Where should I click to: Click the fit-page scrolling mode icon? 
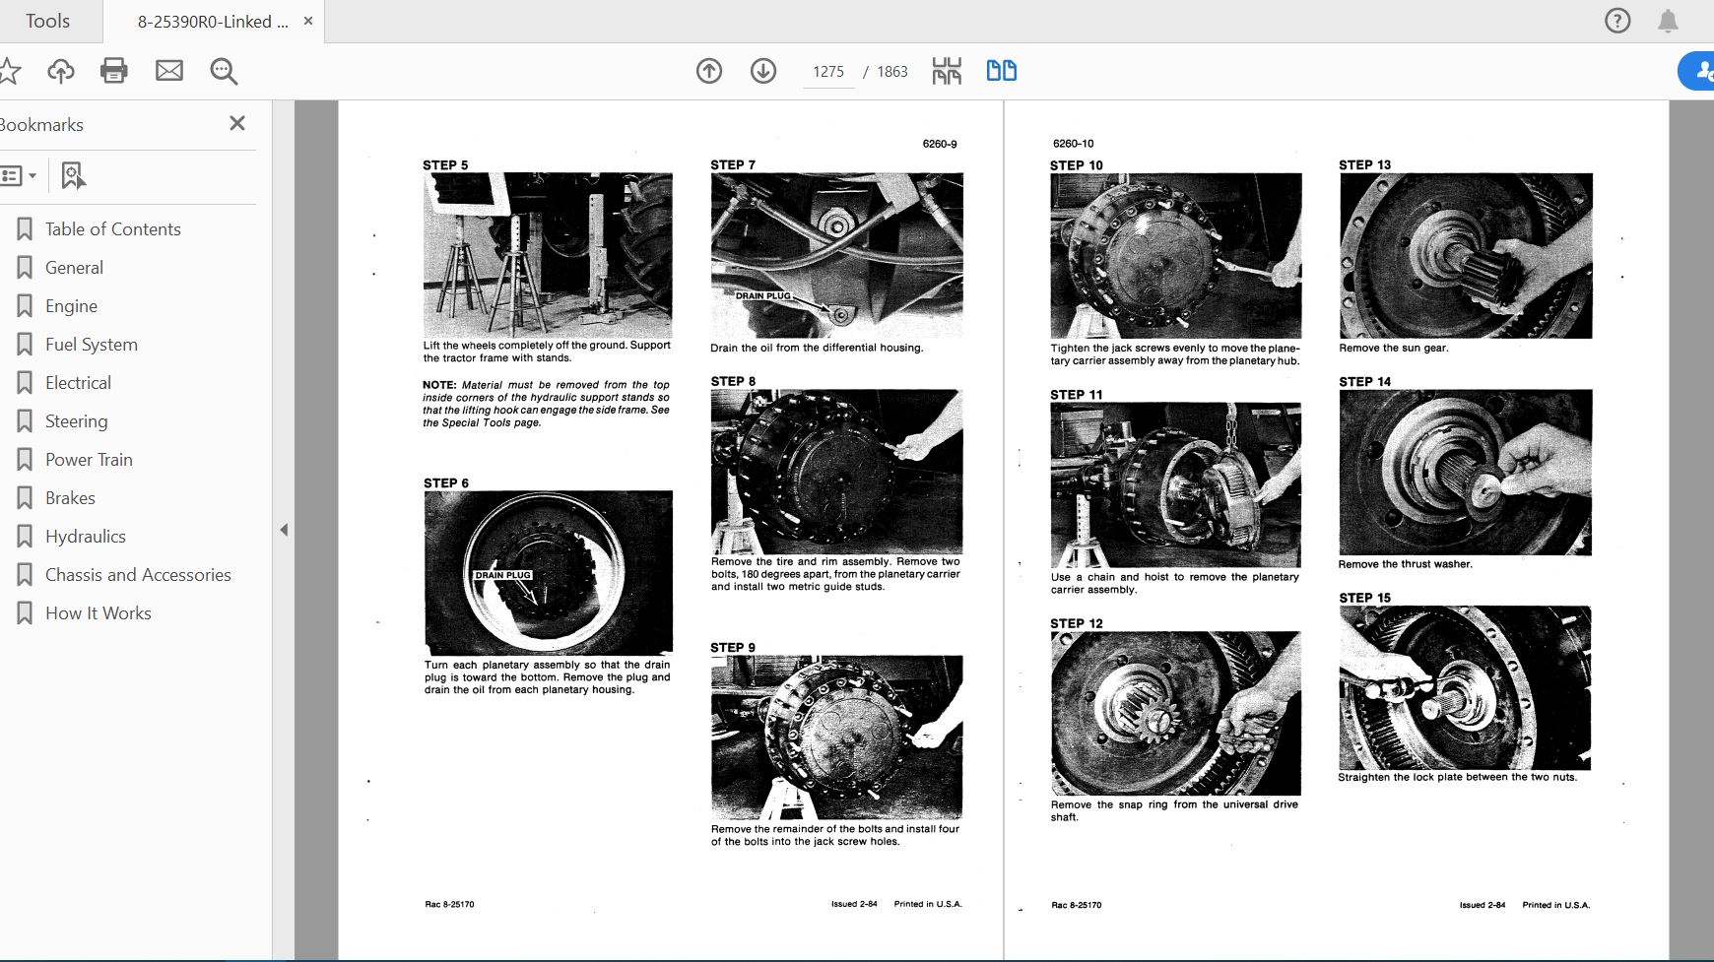pyautogui.click(x=947, y=71)
